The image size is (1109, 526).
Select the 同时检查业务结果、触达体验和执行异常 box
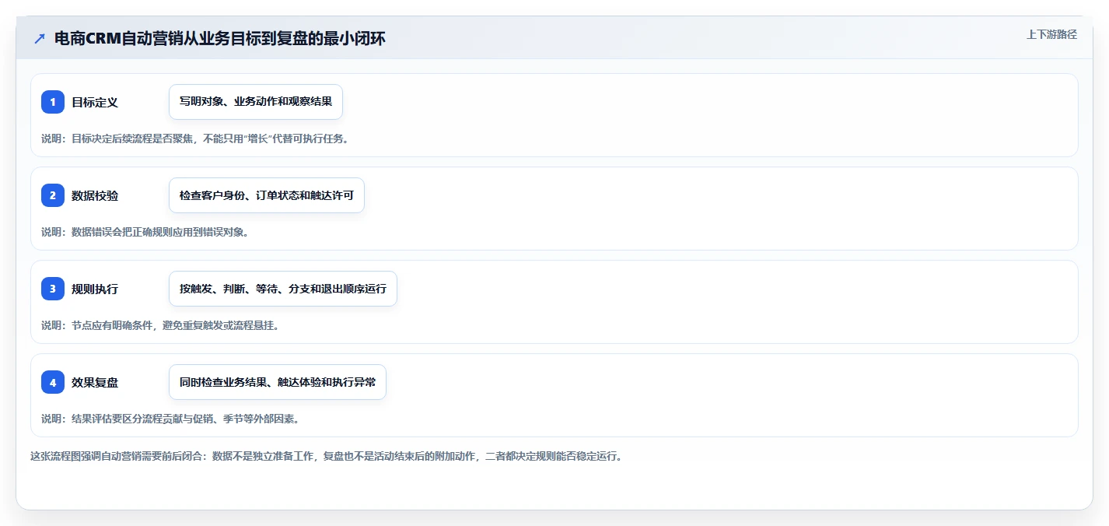click(278, 382)
